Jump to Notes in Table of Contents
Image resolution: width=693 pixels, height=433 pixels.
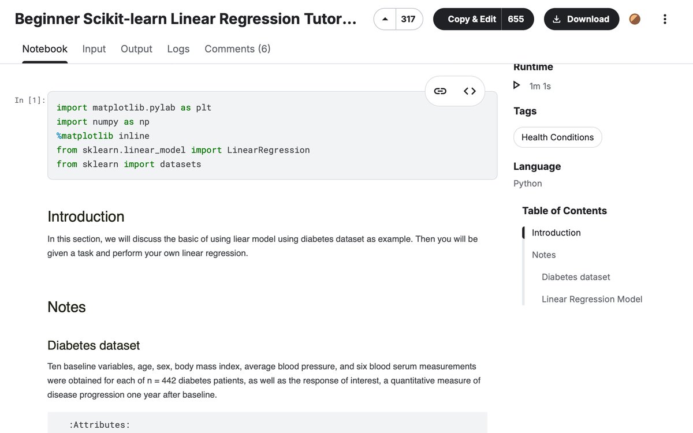point(544,255)
